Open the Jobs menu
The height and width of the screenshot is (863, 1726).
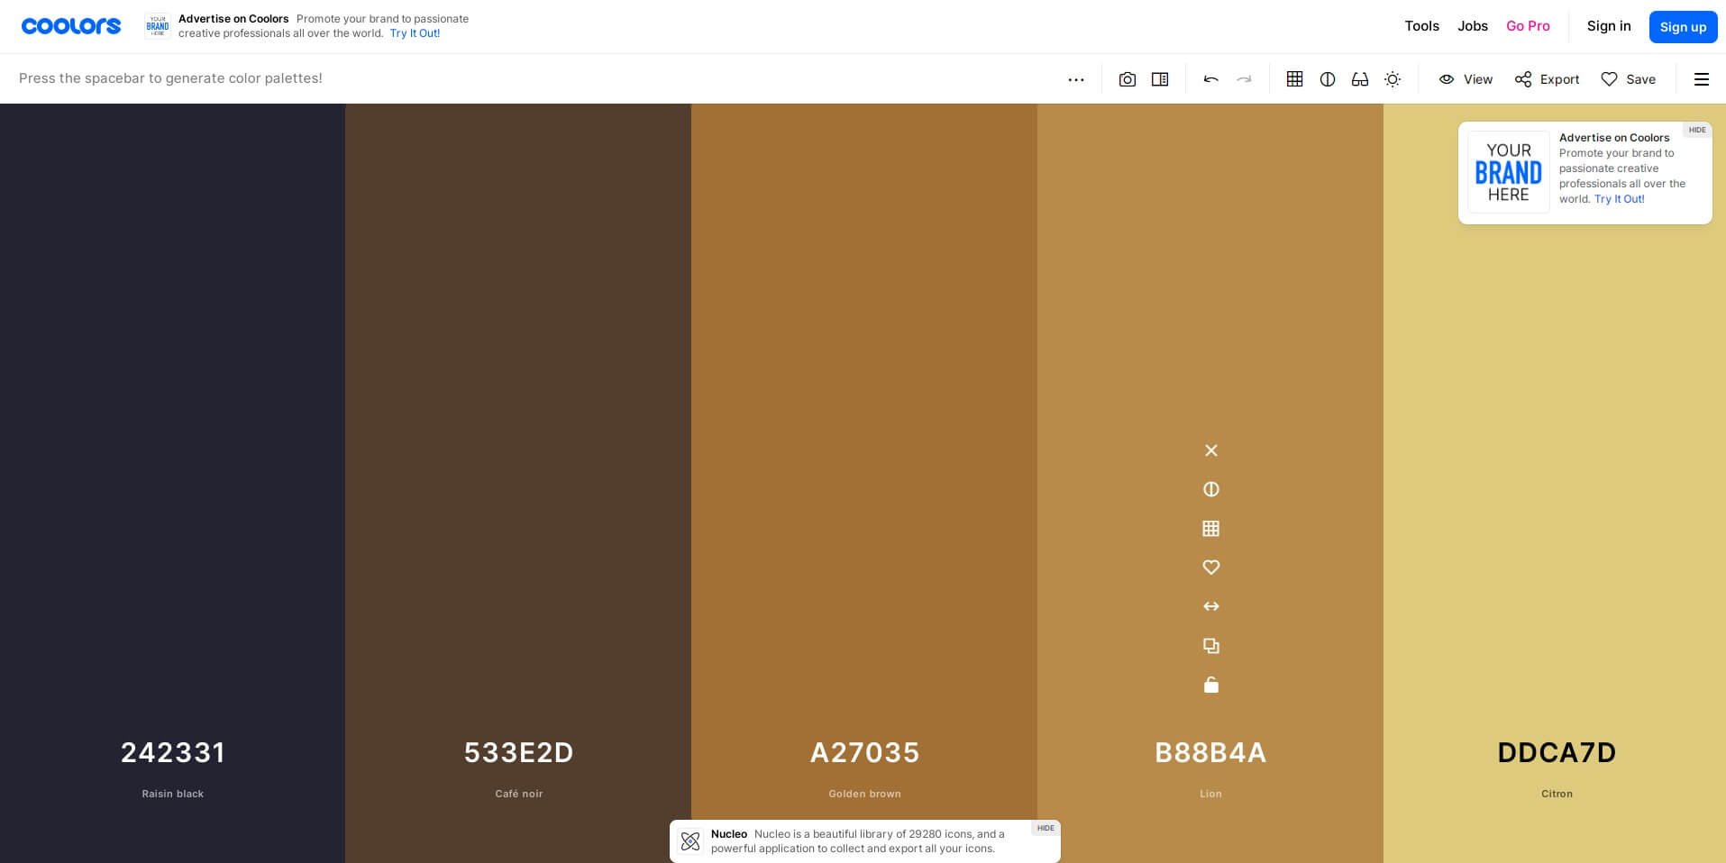pyautogui.click(x=1472, y=26)
